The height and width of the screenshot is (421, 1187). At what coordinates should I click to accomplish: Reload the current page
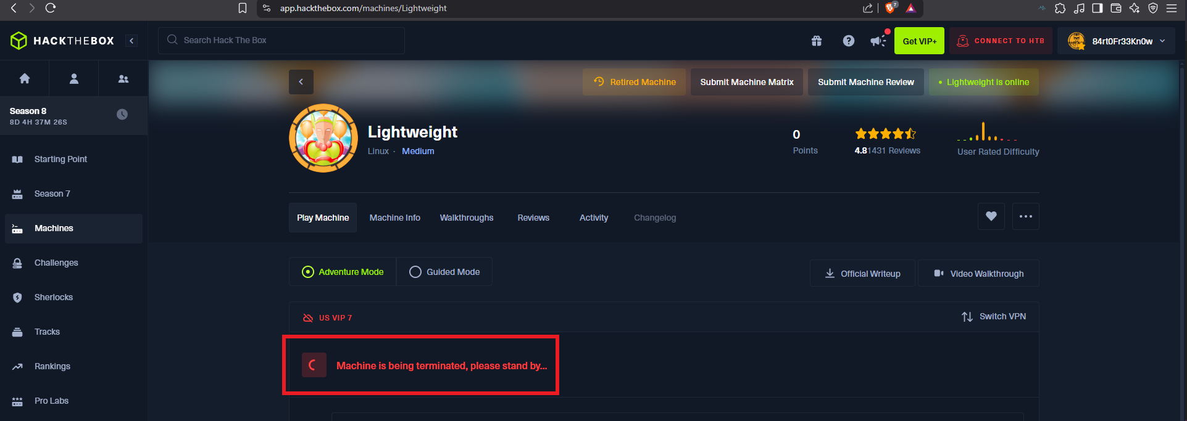coord(51,8)
